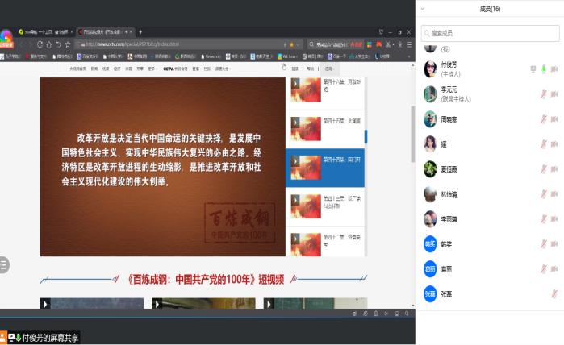564x345 pixels.
Task: Collapse the 成员(16) members panel chevron
Action: pyautogui.click(x=423, y=9)
